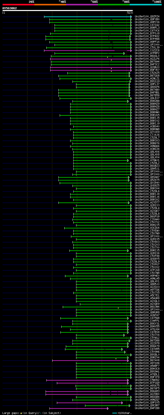This screenshot has height=415, width=164.
Task: Click the cyan alignment bar for Q9ZPZ4
Action: [88, 17]
